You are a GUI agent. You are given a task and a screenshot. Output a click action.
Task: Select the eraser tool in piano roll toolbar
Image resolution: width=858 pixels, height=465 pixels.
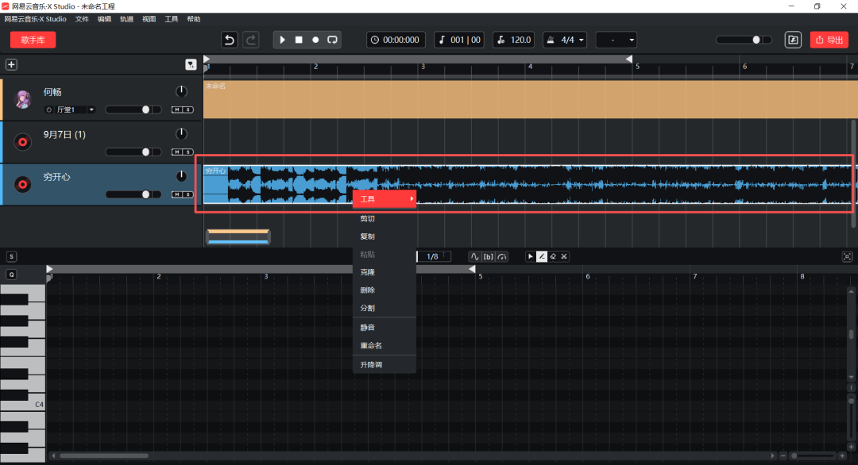pyautogui.click(x=553, y=256)
